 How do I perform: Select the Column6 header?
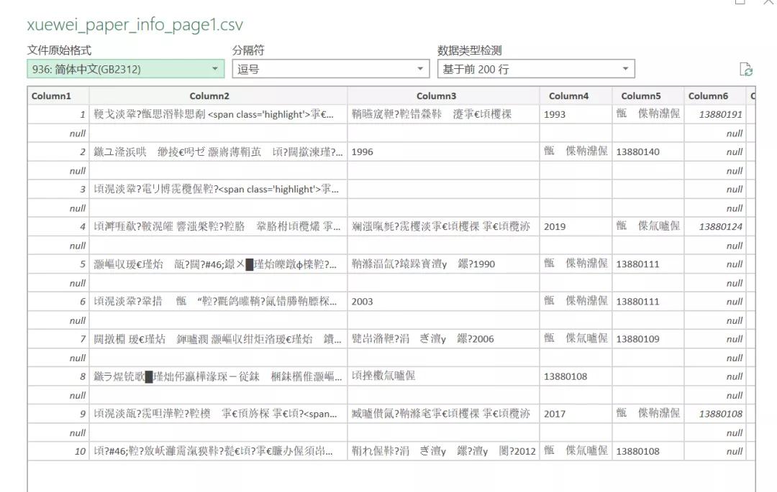[x=709, y=95]
